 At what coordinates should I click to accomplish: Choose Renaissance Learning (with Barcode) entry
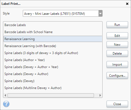(x=53, y=46)
